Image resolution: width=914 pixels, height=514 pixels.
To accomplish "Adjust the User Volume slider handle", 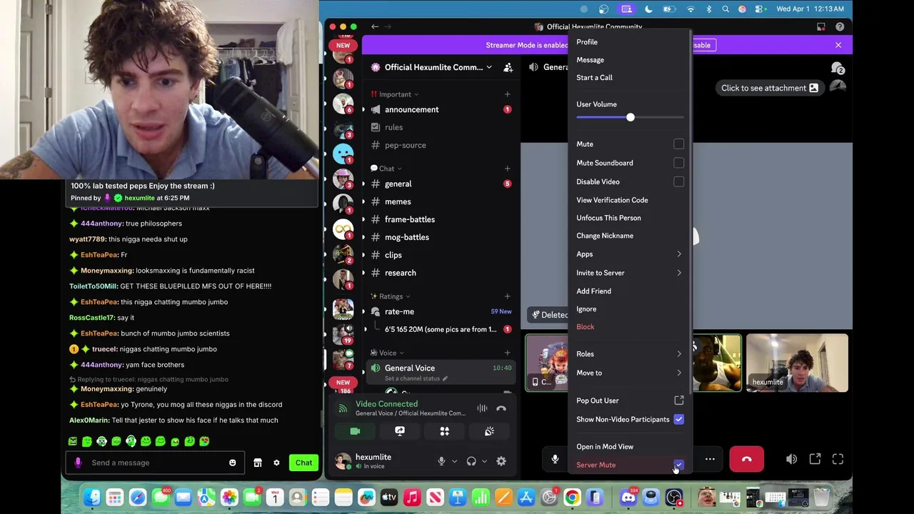I will [630, 117].
